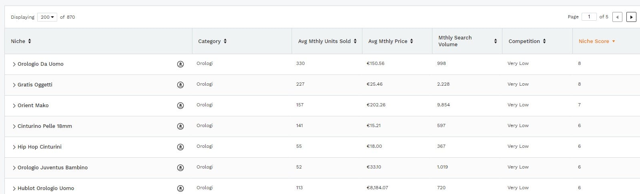This screenshot has width=640, height=194.
Task: Sort by Mthly Search Volume header
Action: (467, 41)
